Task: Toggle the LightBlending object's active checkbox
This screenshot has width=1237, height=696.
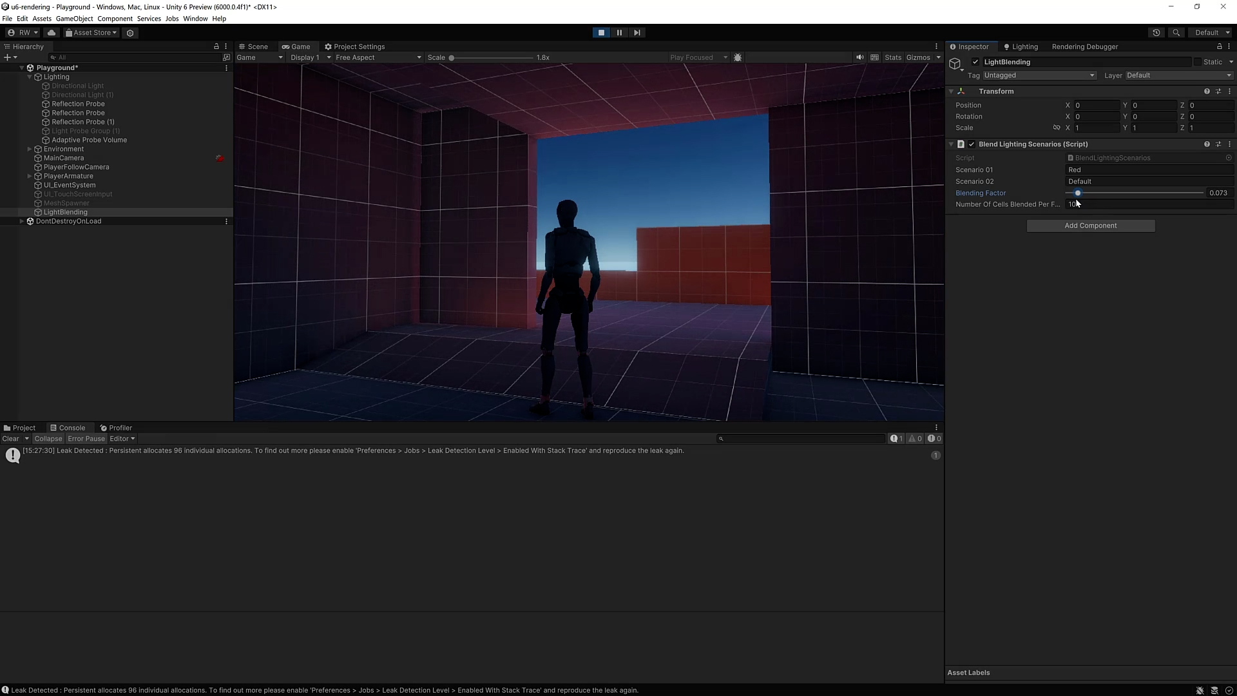Action: [975, 62]
